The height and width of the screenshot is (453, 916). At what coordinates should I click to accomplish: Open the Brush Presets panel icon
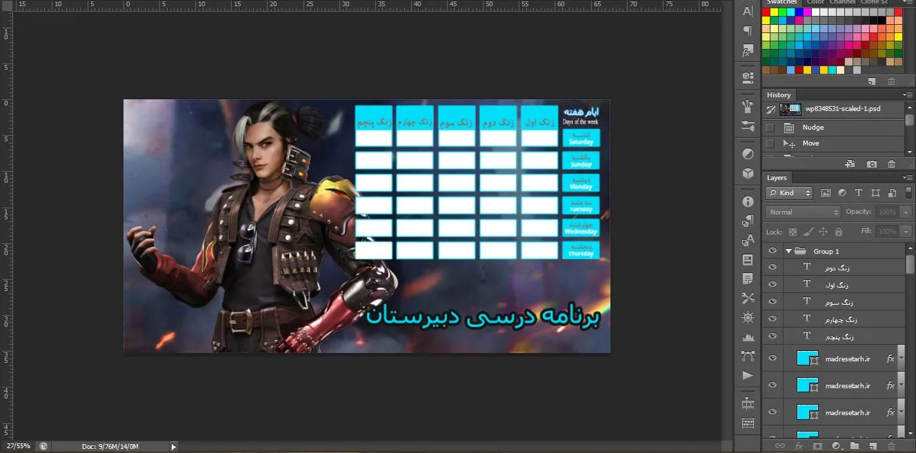[x=748, y=127]
